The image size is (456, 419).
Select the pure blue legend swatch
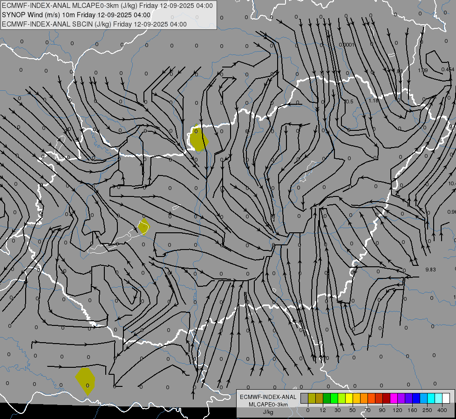click(416, 399)
